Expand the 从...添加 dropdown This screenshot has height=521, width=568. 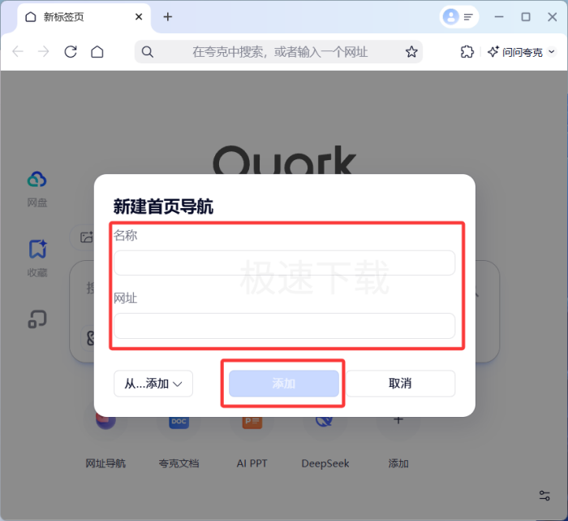[x=153, y=384]
